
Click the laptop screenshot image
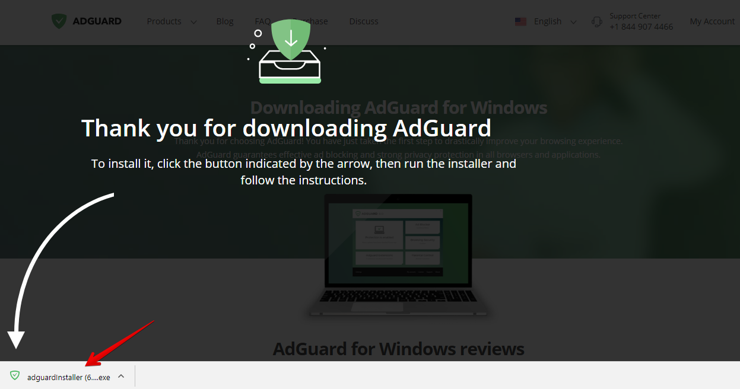(398, 255)
